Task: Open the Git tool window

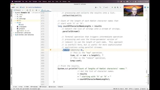Action: (15, 87)
